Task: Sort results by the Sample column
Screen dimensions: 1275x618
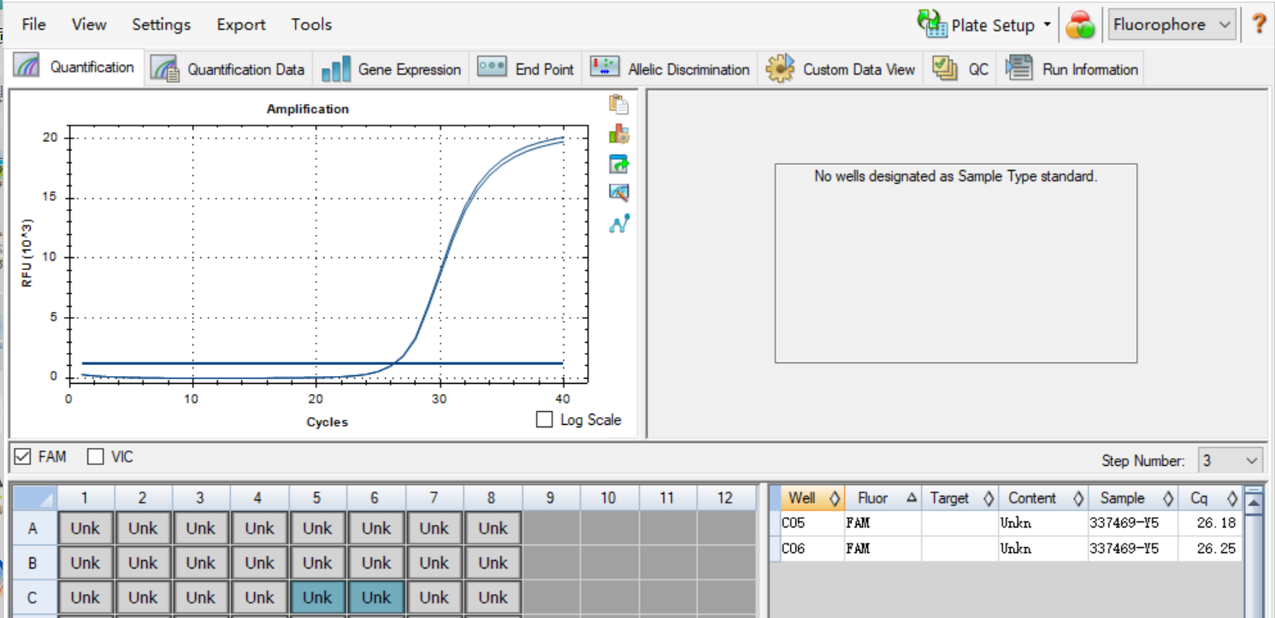Action: pyautogui.click(x=1132, y=498)
